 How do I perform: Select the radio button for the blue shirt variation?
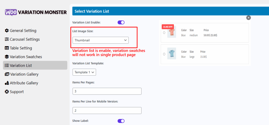pyautogui.click(x=164, y=54)
